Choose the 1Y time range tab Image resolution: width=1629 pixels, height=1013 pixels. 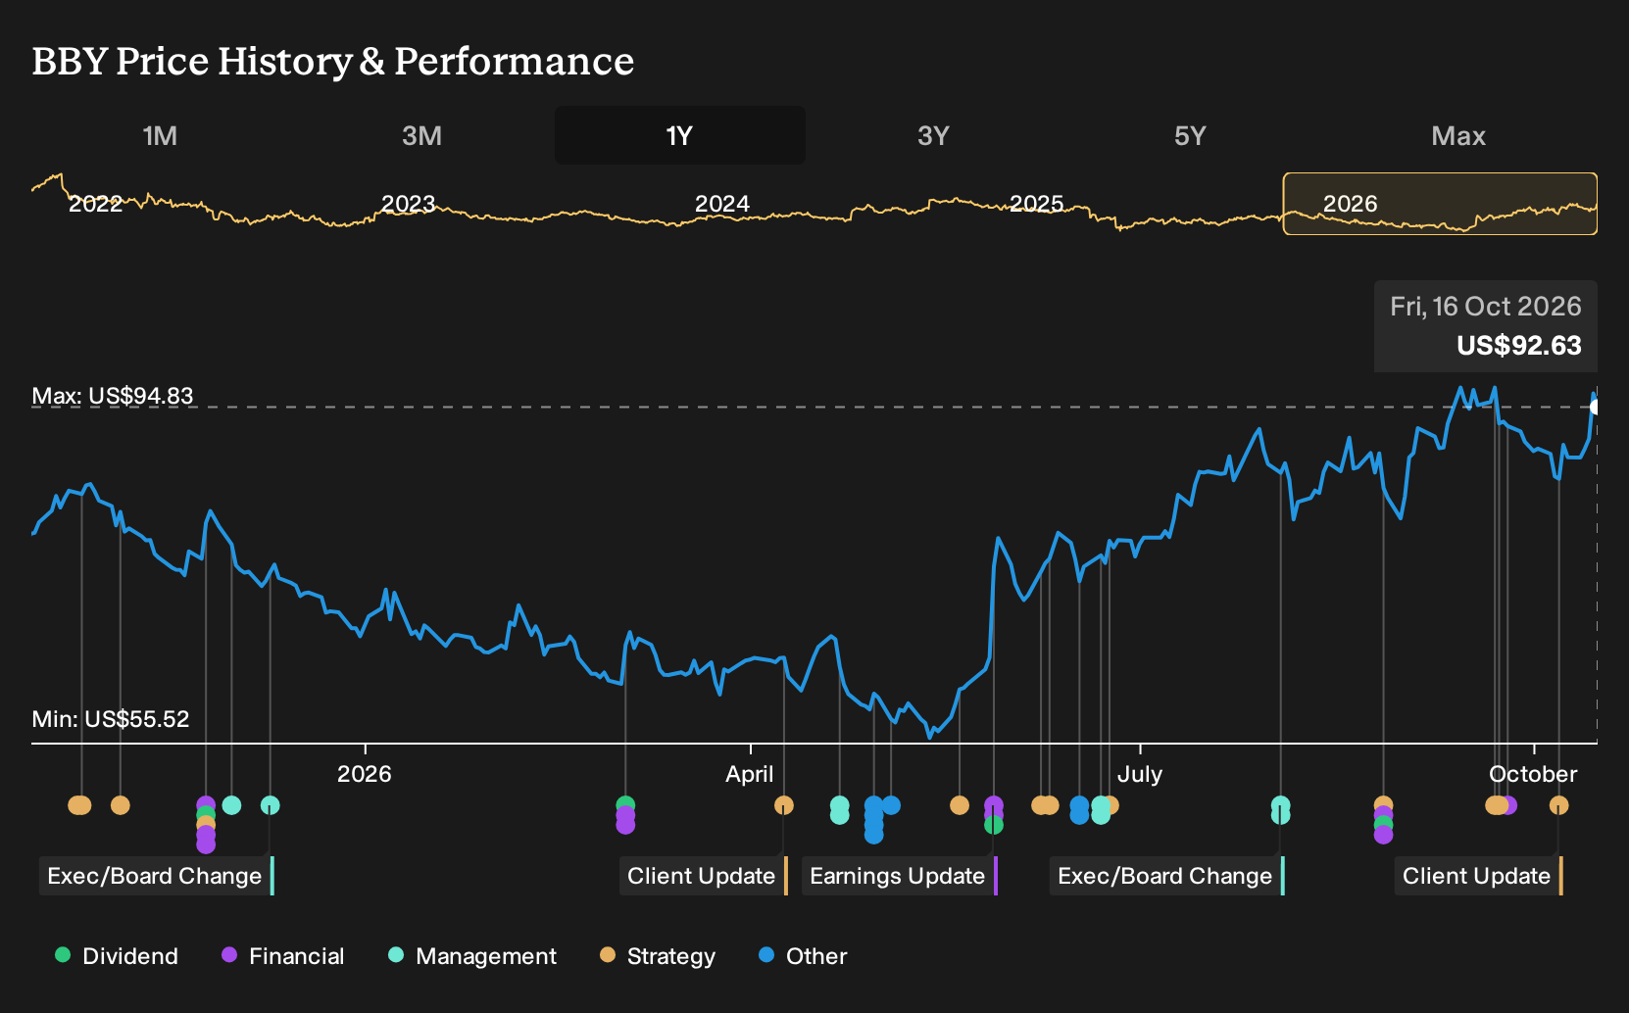[679, 135]
